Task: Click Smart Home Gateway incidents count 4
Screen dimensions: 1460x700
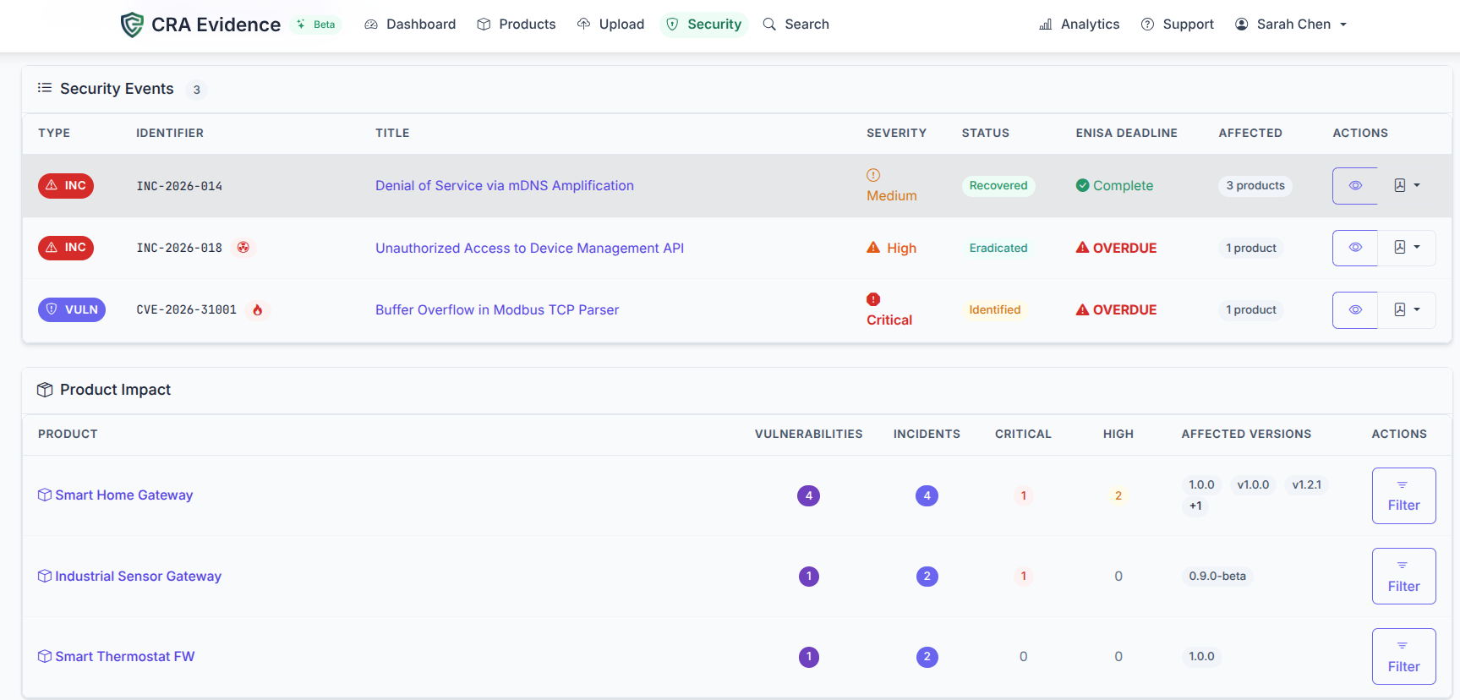Action: (927, 496)
